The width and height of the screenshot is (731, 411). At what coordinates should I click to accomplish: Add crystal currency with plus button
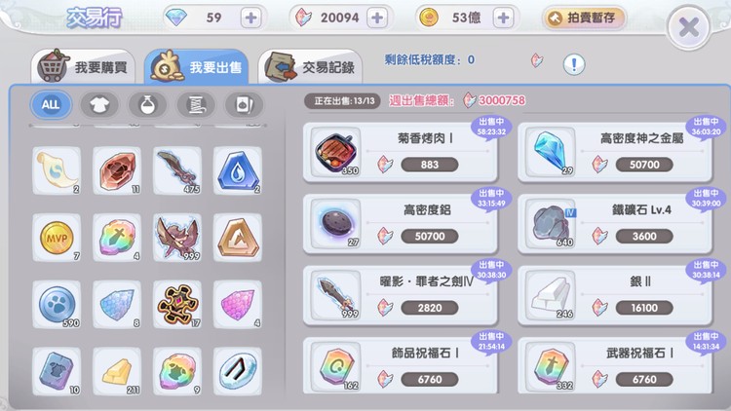click(x=377, y=18)
